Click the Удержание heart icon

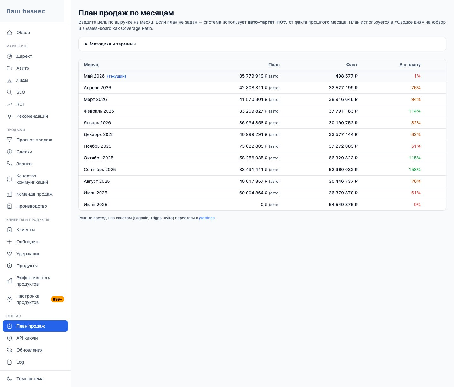click(9, 254)
